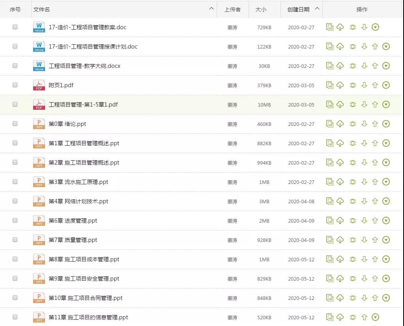Sort by 创建日期 column header
Screen dimensions: 404x326
pos(298,9)
